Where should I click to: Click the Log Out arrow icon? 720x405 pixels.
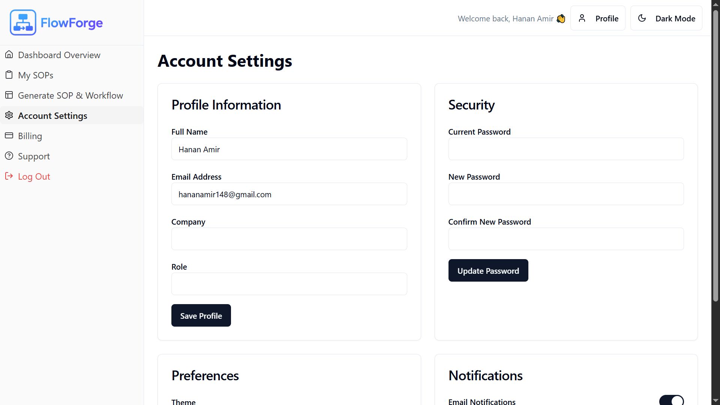point(9,176)
